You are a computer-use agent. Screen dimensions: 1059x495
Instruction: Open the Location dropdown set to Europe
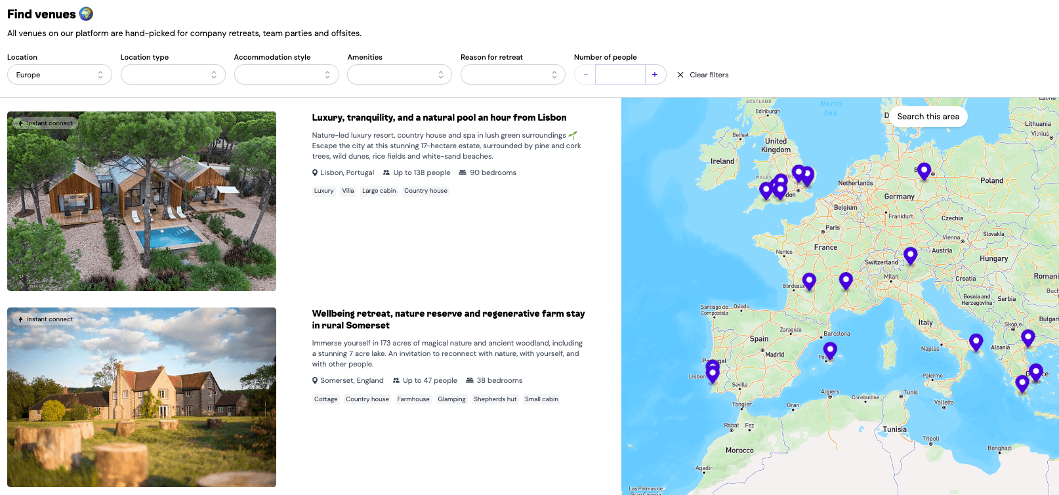59,75
